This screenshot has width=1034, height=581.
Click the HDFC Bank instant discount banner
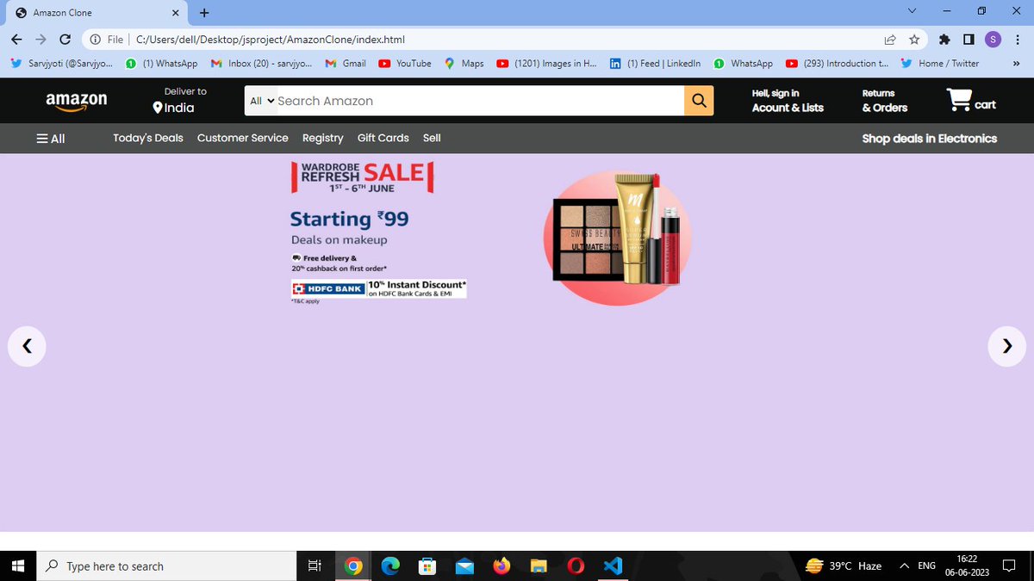(379, 288)
